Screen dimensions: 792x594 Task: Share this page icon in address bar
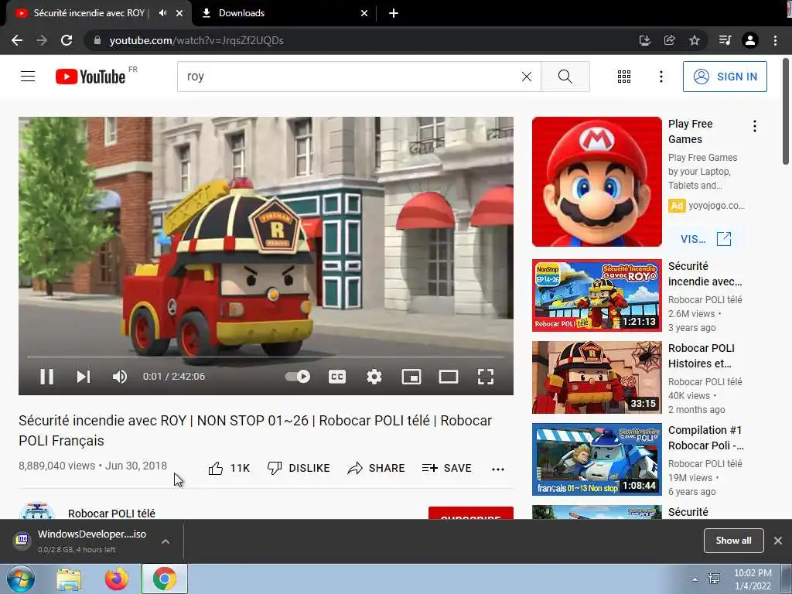[669, 40]
